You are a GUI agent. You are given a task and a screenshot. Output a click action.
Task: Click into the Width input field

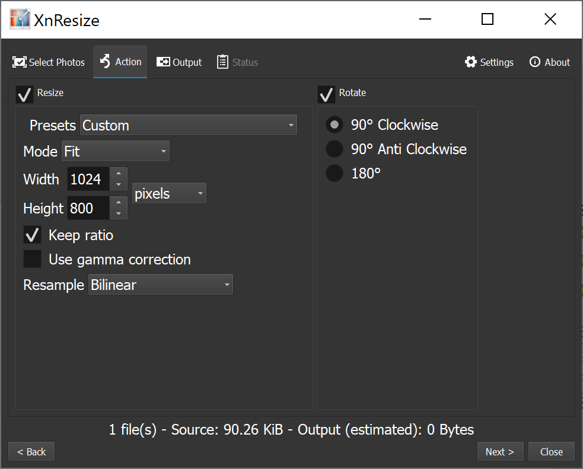pos(88,179)
